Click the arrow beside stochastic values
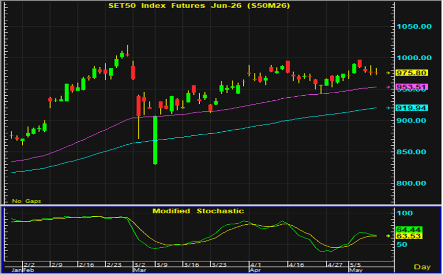This screenshot has height=275, width=443. (x=388, y=235)
